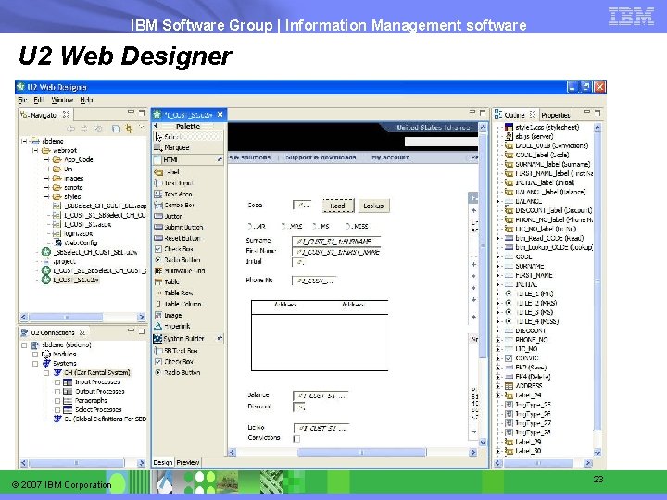The width and height of the screenshot is (667, 500).
Task: Choose the SB Text Box palette icon
Action: (158, 351)
